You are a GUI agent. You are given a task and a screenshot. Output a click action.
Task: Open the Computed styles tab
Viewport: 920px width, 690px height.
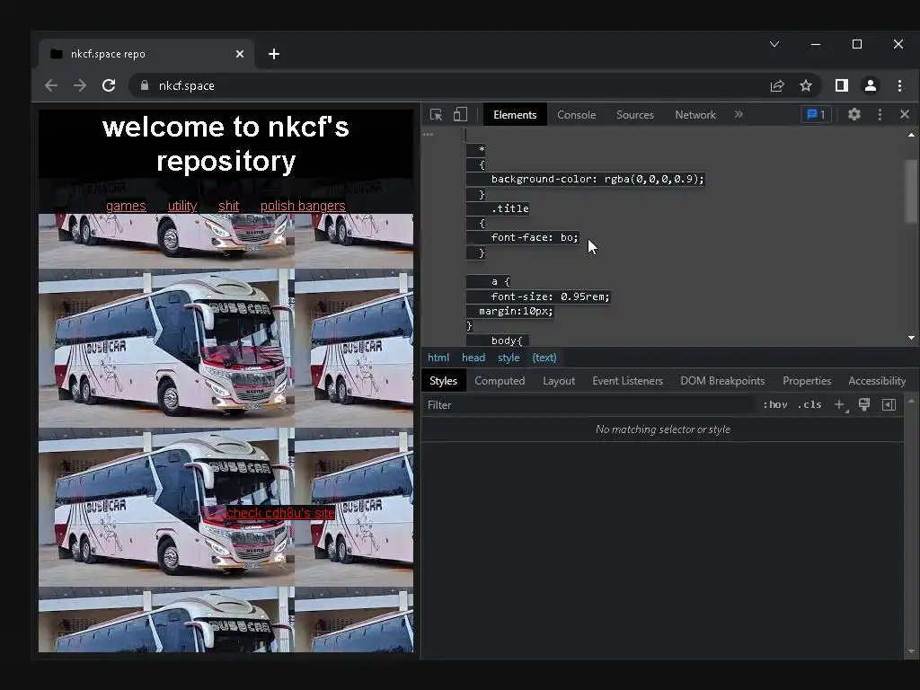500,381
